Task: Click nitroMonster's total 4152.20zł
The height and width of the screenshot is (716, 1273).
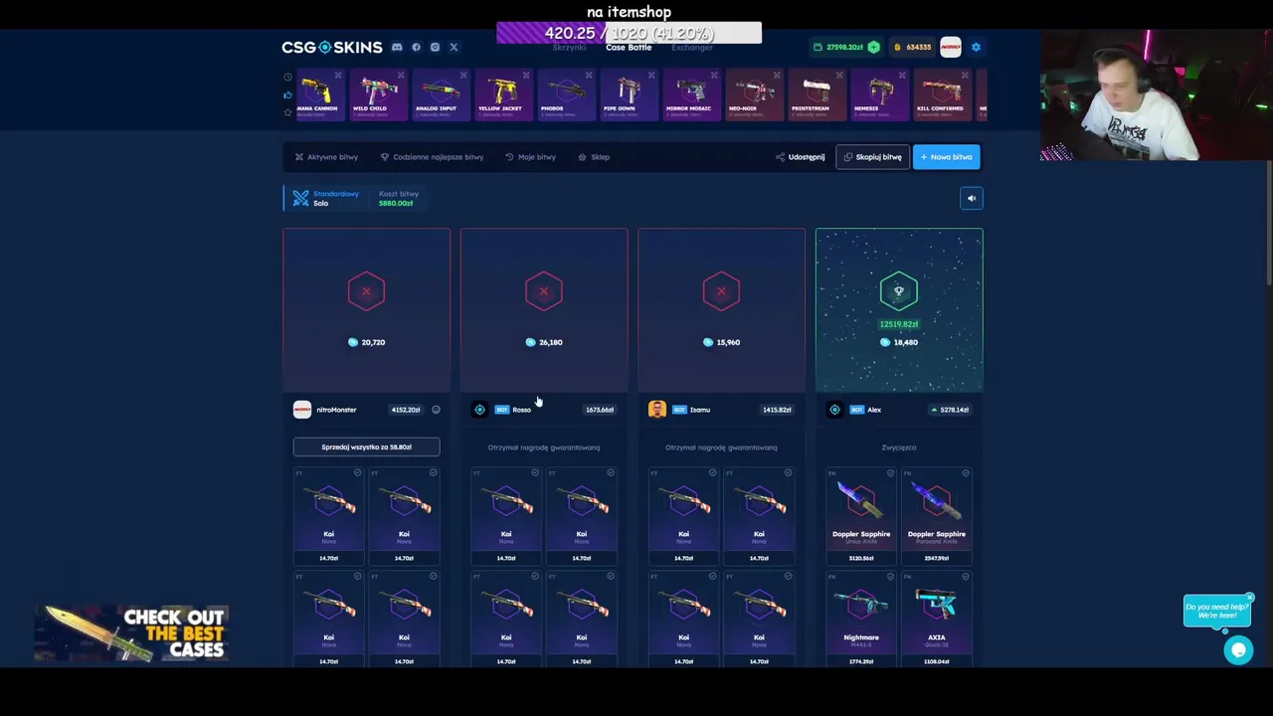Action: (406, 410)
